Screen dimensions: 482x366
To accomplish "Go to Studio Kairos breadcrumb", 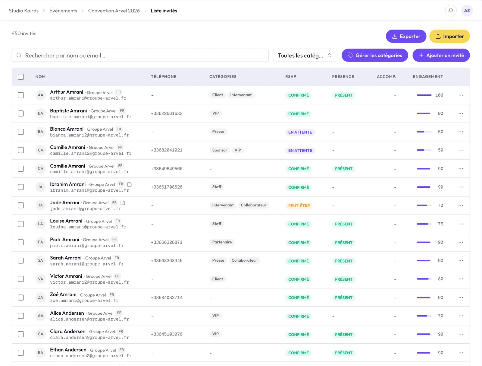I will [x=23, y=11].
